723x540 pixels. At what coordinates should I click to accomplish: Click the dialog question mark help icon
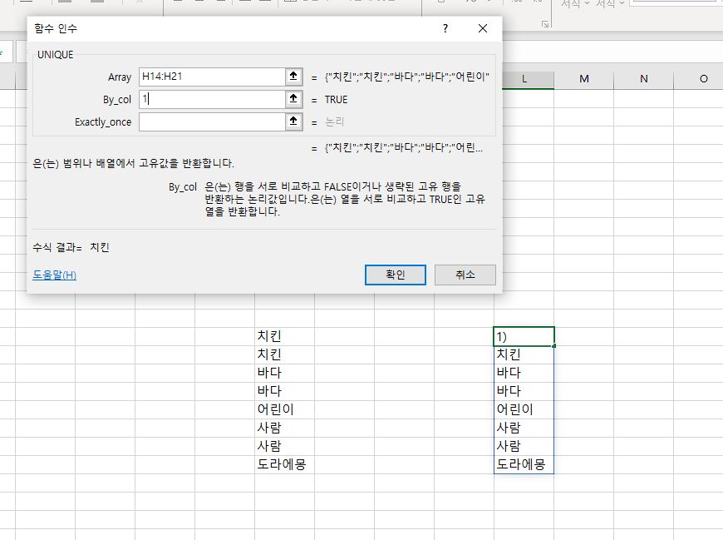[x=445, y=28]
